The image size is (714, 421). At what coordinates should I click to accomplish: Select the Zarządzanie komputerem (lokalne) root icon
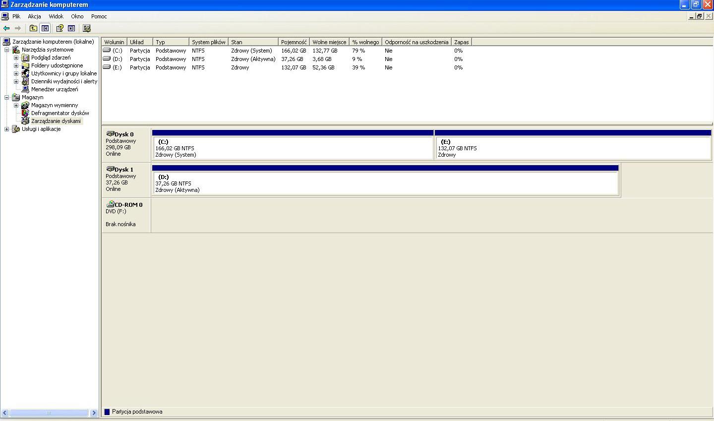[x=6, y=42]
